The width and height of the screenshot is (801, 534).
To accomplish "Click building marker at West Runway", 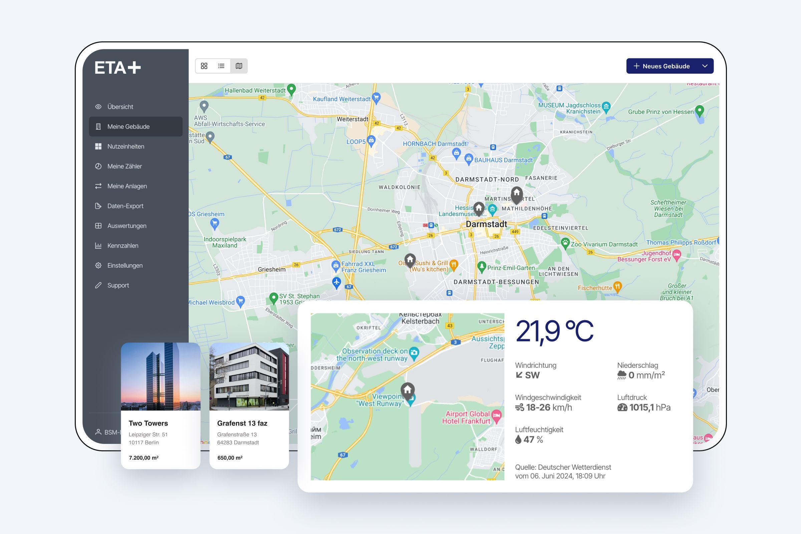I will [x=408, y=390].
